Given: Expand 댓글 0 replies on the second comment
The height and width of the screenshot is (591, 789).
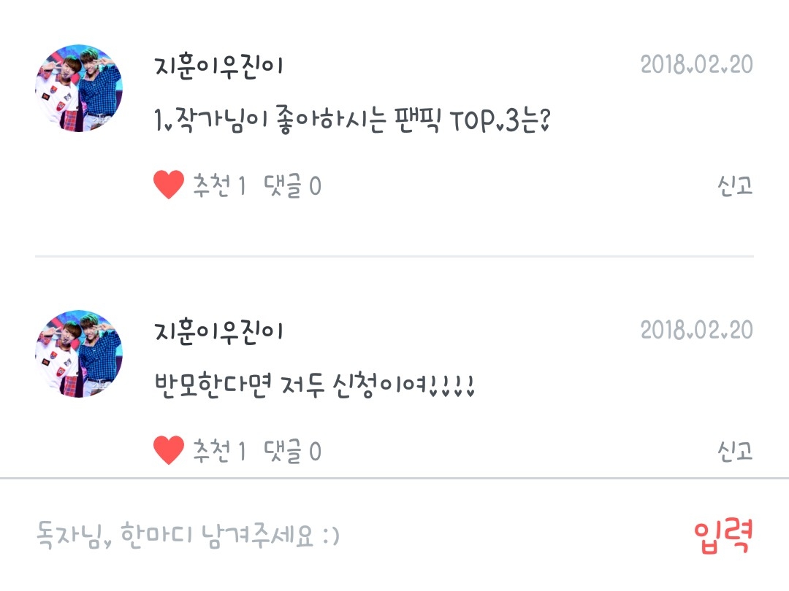Looking at the screenshot, I should [x=292, y=451].
